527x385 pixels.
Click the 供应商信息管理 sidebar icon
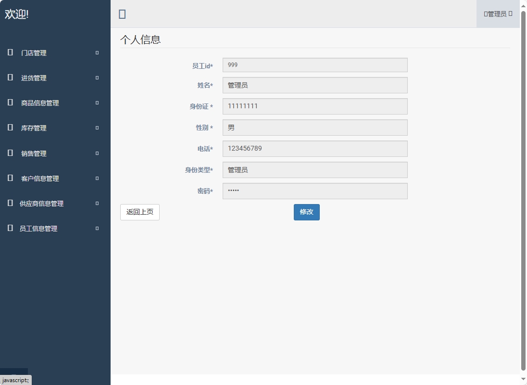tap(10, 203)
